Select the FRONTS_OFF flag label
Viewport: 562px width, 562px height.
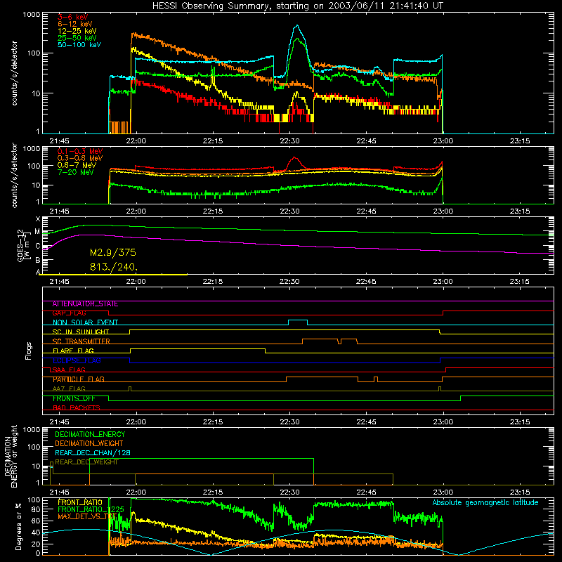[74, 398]
